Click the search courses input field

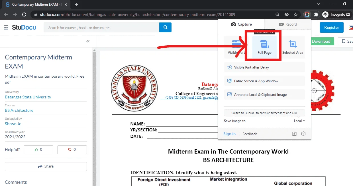point(101,28)
